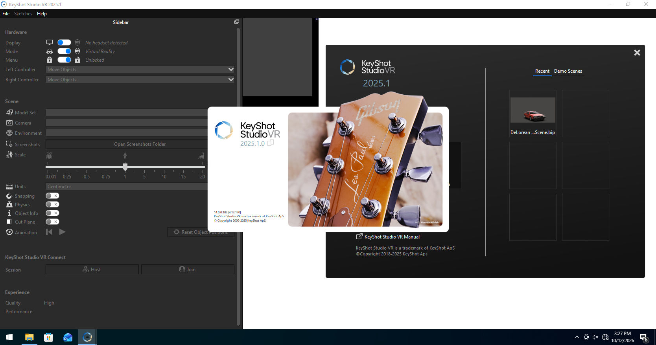This screenshot has height=345, width=656.
Task: Open the Model Set dropdown
Action: (x=127, y=112)
